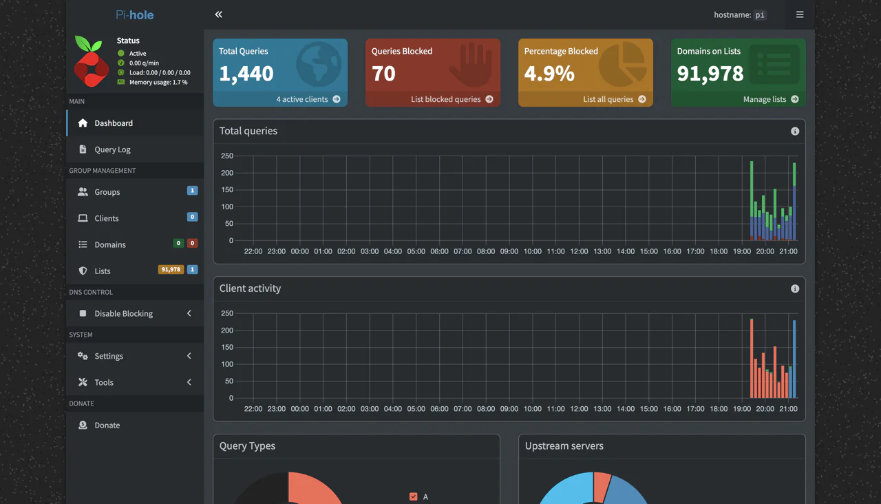The width and height of the screenshot is (881, 504).
Task: Click the tallest blue bar in Client activity
Action: coord(794,359)
